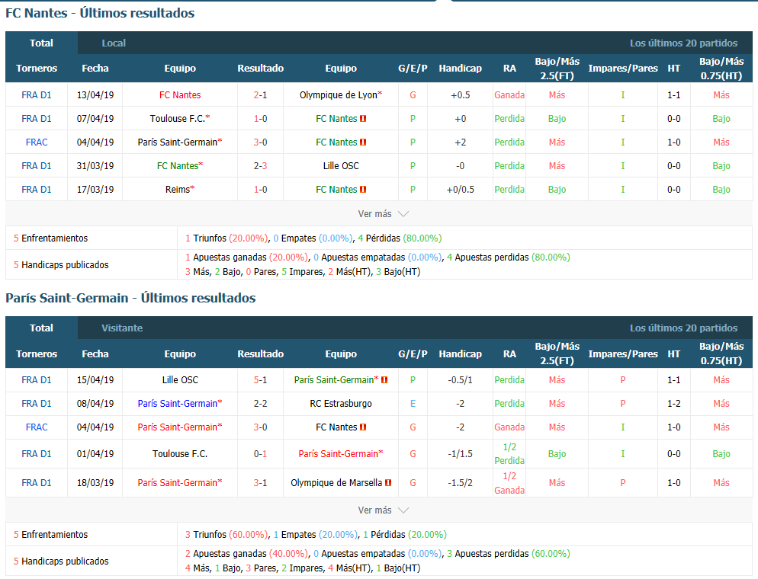This screenshot has height=579, width=758.
Task: Click handicap value -0.5/1 in Lille row
Action: (x=461, y=380)
